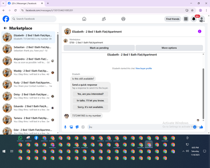Open the account avatar menu
Viewport: 210px width, 168px height.
point(202,19)
